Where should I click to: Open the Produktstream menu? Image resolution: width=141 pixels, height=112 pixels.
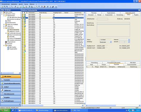(6, 4)
